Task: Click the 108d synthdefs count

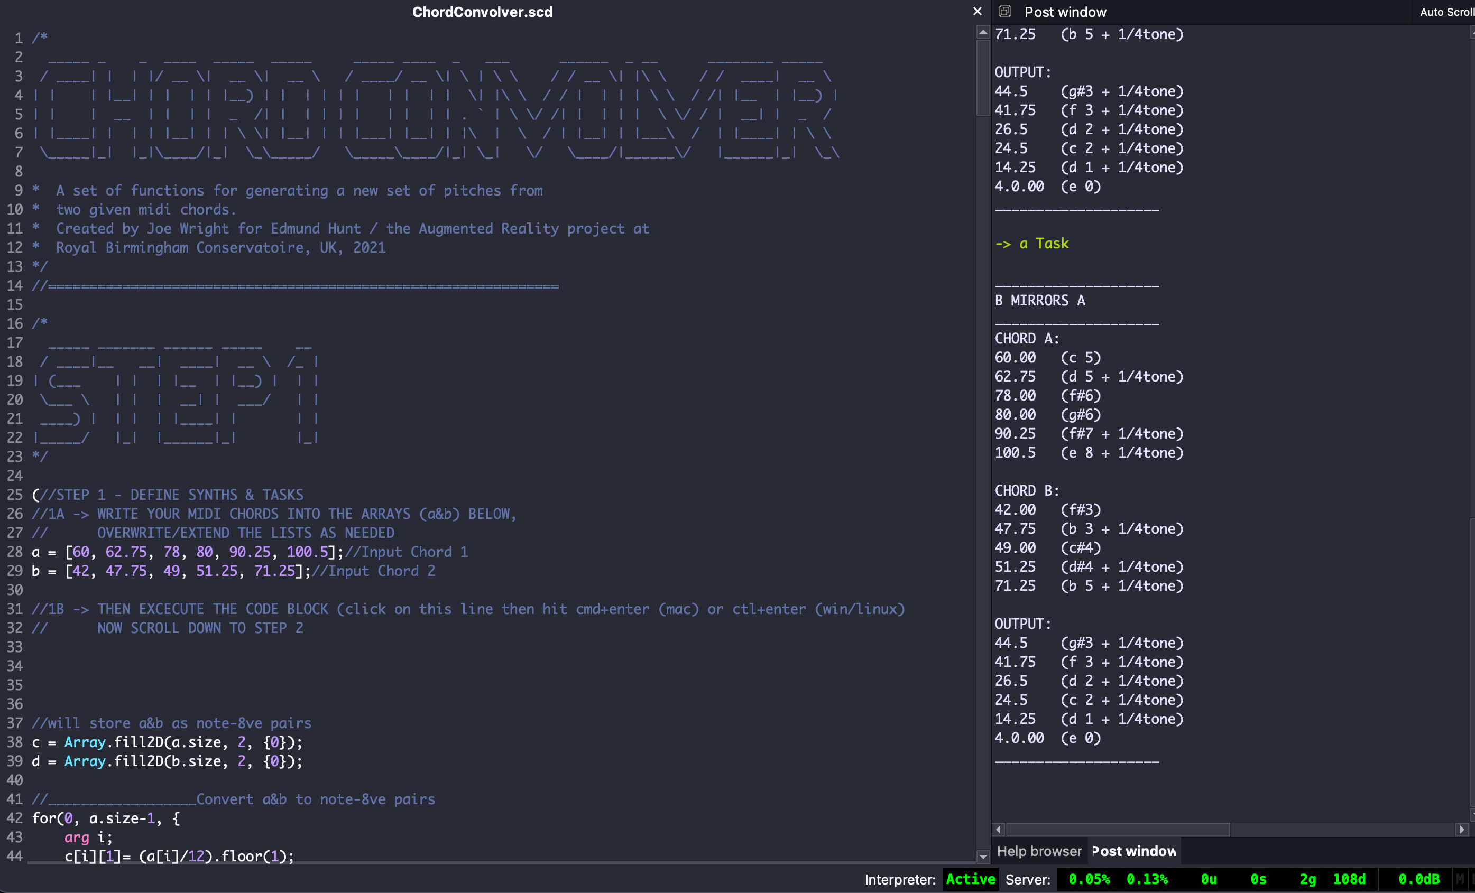Action: (1349, 879)
